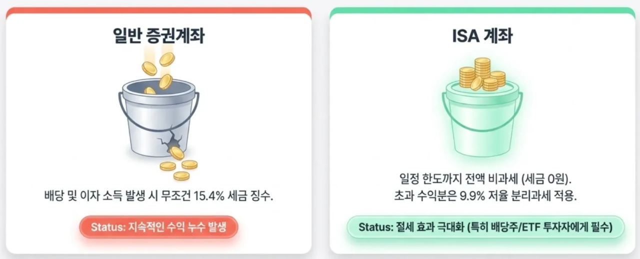Click the coin stack atop the green bucket
640x259 pixels.
[482, 74]
